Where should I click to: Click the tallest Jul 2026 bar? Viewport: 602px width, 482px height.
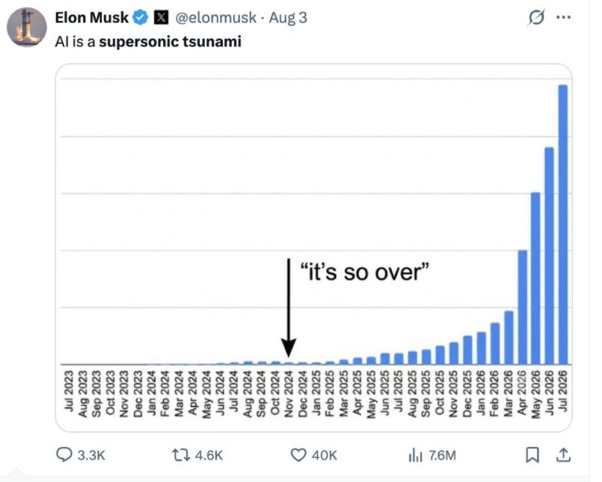563,224
